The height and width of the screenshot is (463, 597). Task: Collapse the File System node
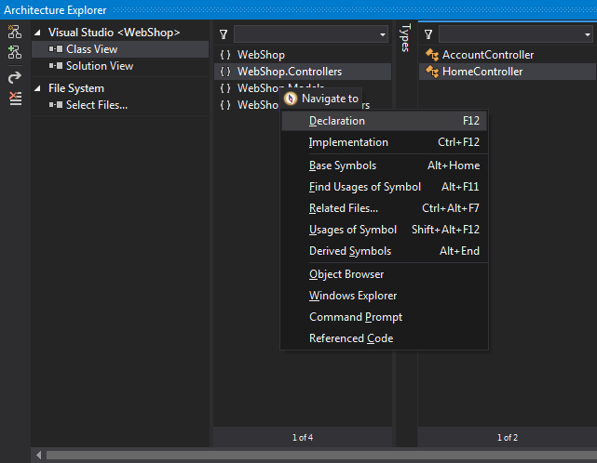click(x=37, y=88)
